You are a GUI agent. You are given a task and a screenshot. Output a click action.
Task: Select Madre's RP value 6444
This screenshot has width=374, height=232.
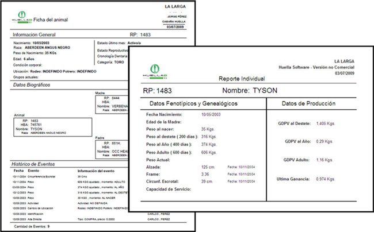pyautogui.click(x=116, y=98)
